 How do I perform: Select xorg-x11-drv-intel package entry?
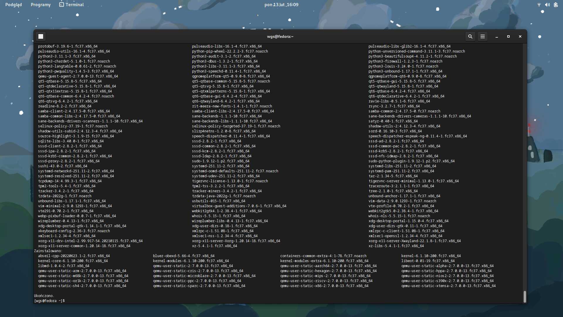[90, 241]
